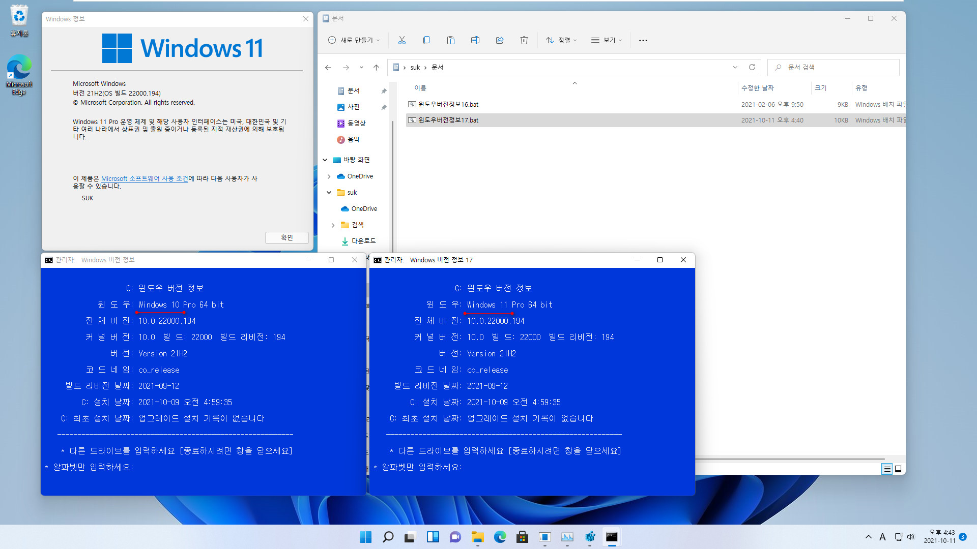Click the paste icon in File Explorer toolbar

click(x=450, y=40)
